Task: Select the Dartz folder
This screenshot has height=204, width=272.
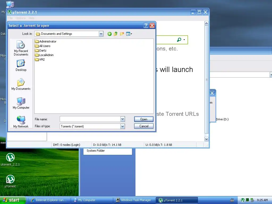Action: [41, 50]
